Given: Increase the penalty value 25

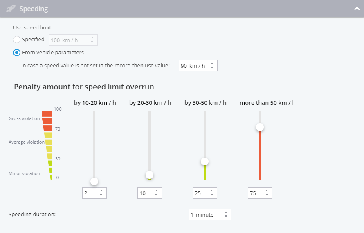Looking at the screenshot, I should pos(212,191).
